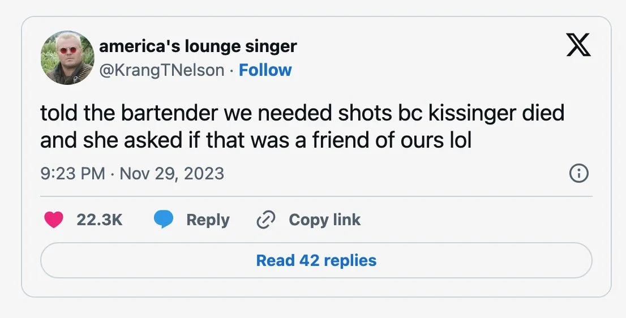Click the 9:23 PM time text
626x318 pixels.
point(72,173)
